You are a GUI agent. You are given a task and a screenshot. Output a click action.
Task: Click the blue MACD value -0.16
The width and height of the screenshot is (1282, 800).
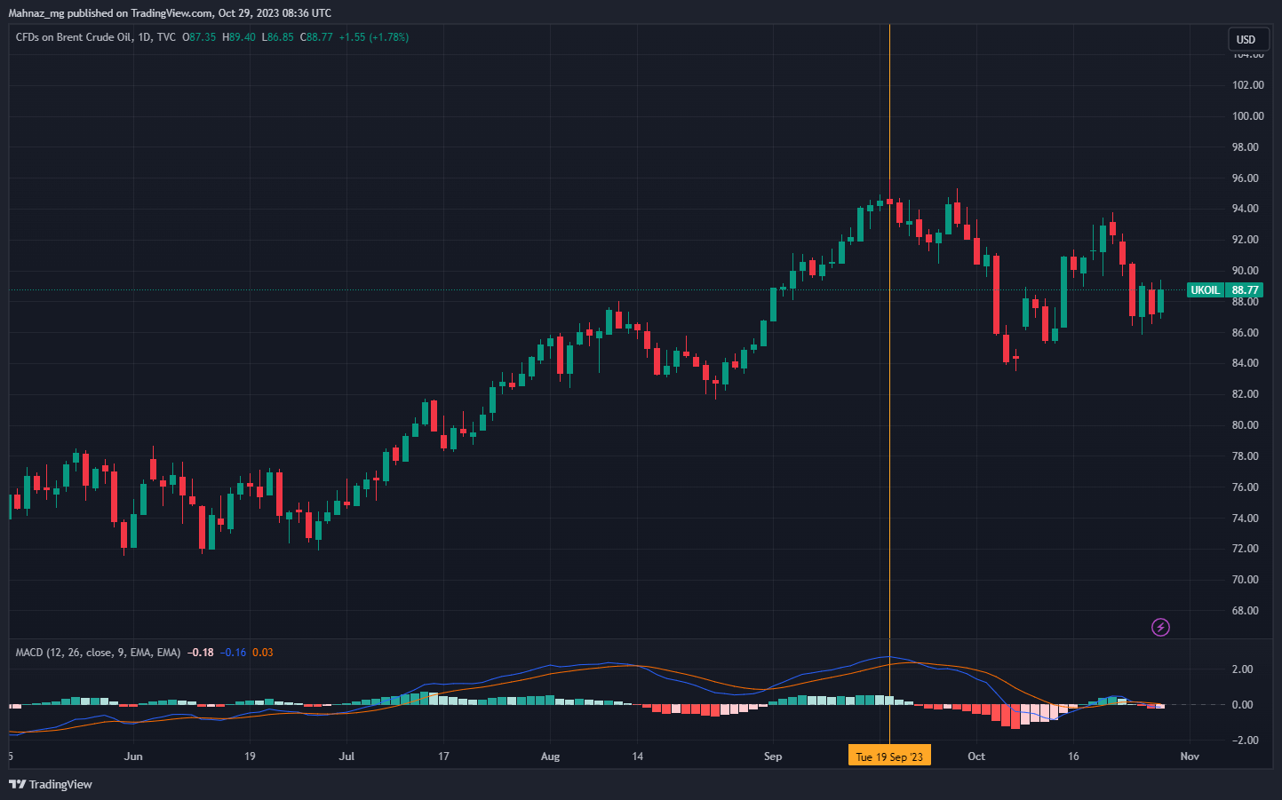(234, 653)
